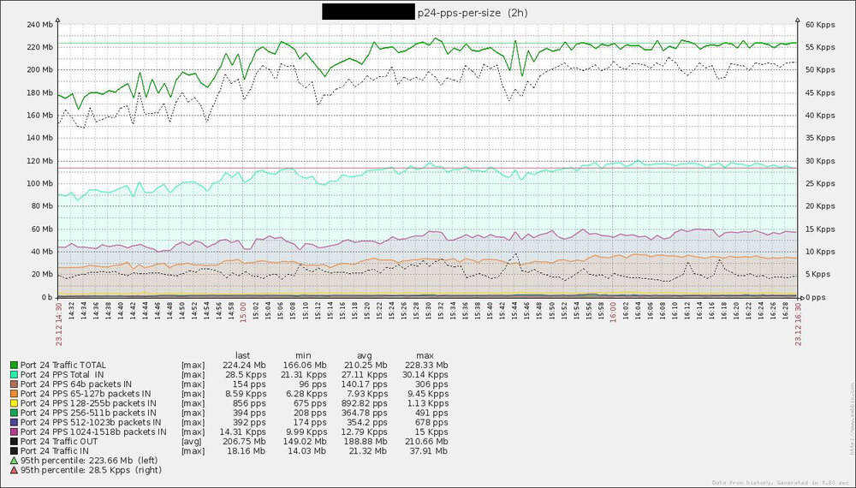The width and height of the screenshot is (856, 488).
Task: Click the orange 65-127b packets IN swatch
Action: tap(15, 394)
